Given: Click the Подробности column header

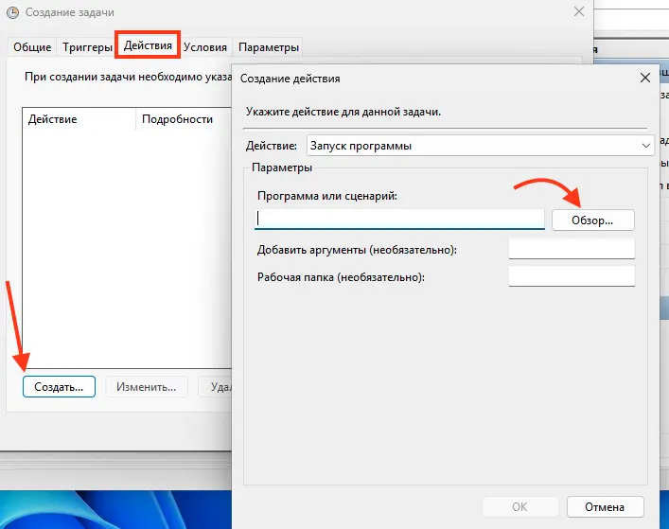Looking at the screenshot, I should 184,119.
